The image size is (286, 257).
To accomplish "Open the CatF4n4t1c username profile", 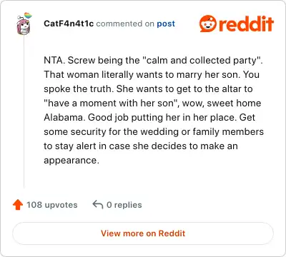I will (x=69, y=24).
